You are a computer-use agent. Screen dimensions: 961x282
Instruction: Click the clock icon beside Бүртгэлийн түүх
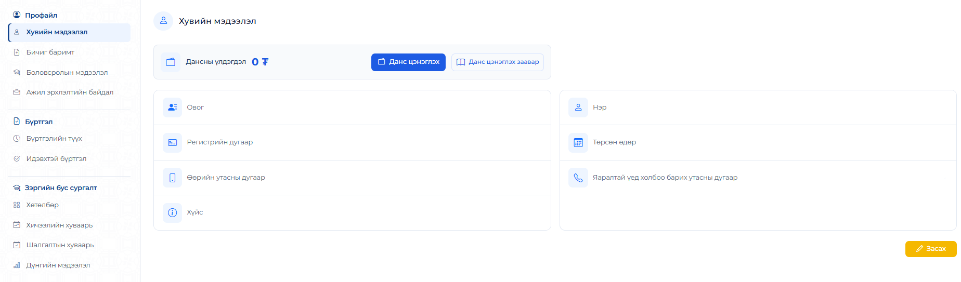click(17, 139)
